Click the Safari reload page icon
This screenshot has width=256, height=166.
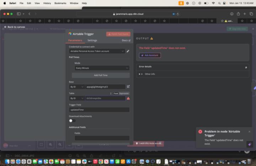pos(178,14)
